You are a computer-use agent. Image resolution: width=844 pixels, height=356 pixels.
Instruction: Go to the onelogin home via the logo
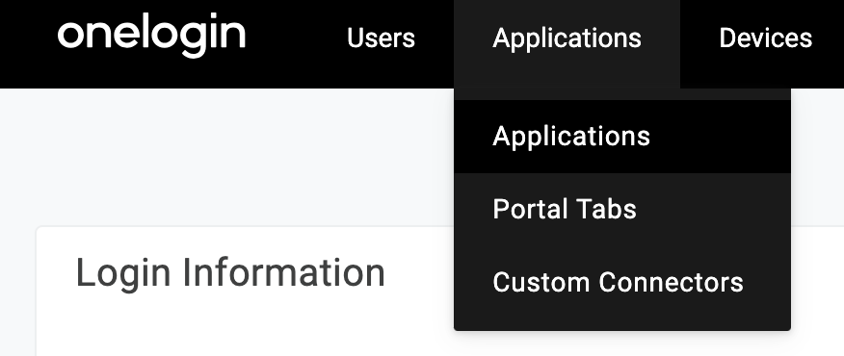(x=151, y=36)
